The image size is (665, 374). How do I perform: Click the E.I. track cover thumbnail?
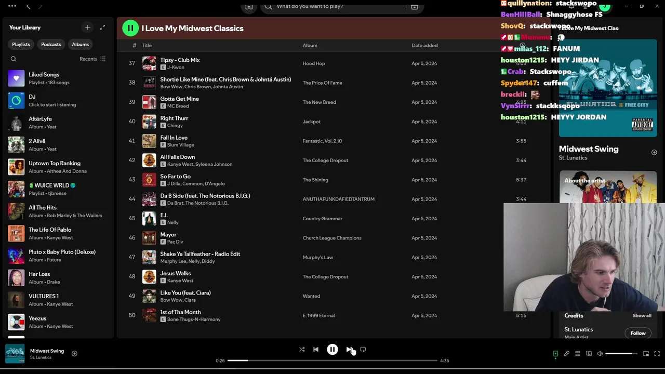click(x=149, y=219)
